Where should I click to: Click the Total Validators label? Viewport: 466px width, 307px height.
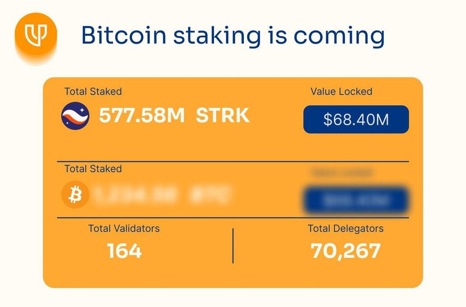click(124, 229)
